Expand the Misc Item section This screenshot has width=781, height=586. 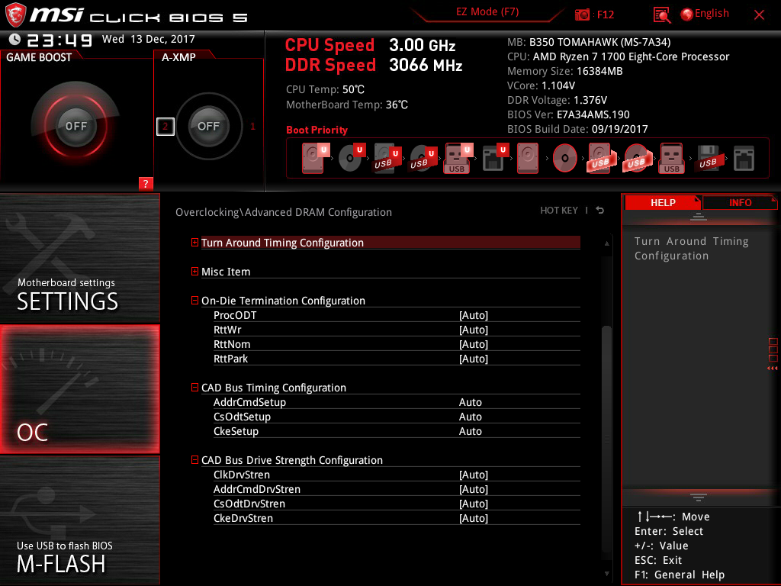(194, 271)
